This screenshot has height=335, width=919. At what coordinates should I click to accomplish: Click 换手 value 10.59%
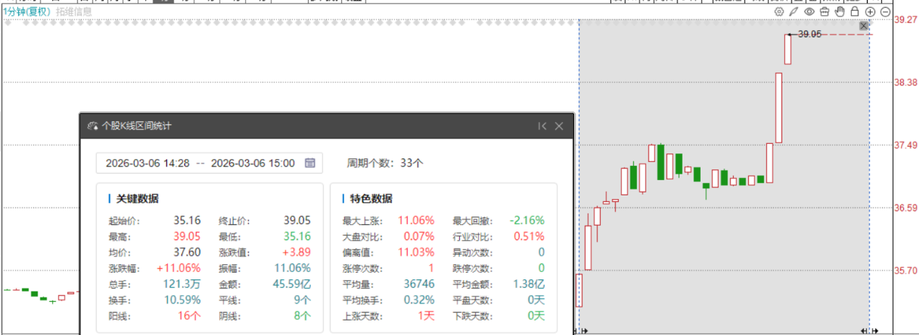click(x=182, y=300)
